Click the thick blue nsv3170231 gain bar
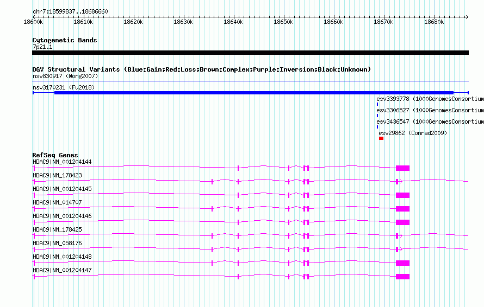484x307 pixels. click(x=254, y=93)
